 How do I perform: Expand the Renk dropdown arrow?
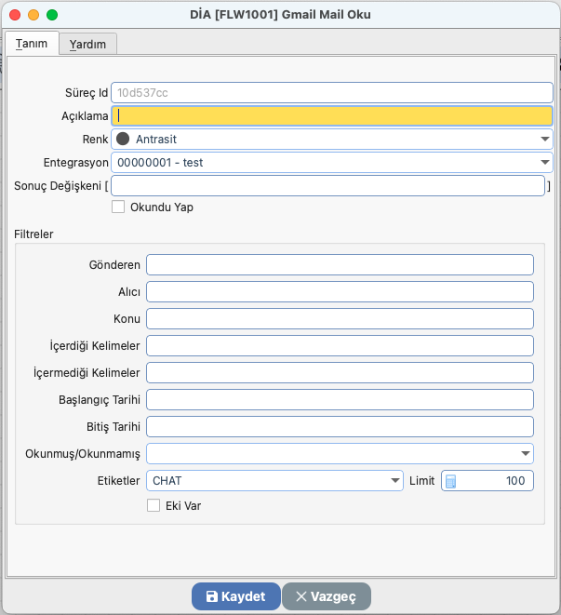click(544, 139)
